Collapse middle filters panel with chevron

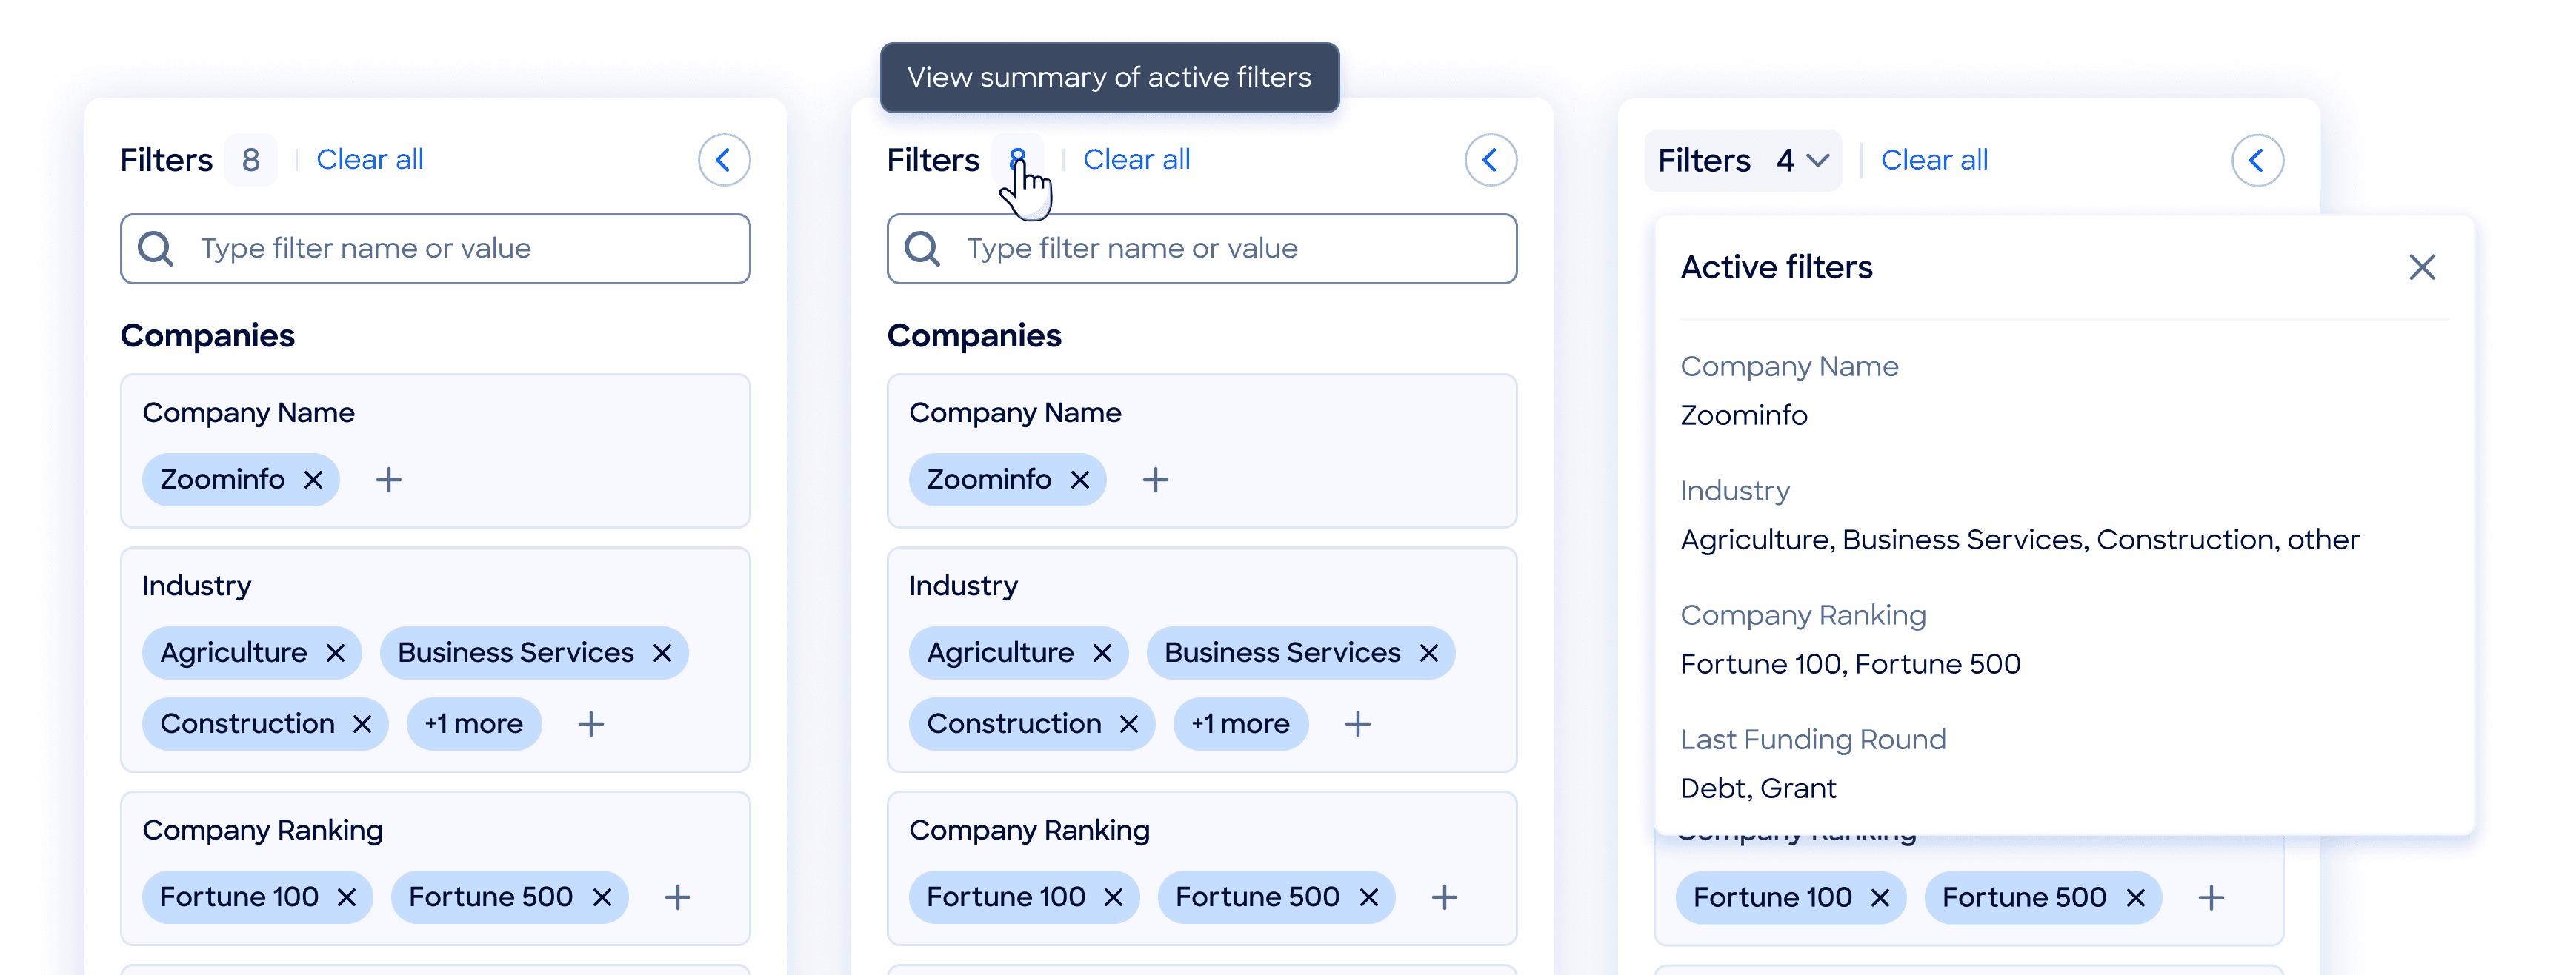(1490, 160)
